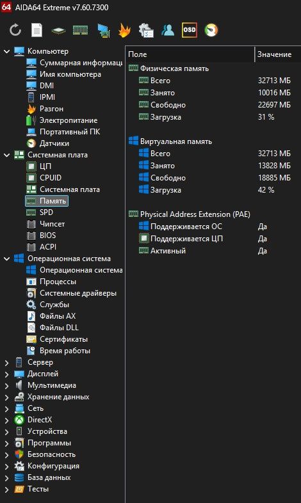Select the ЦП tree item

tap(39, 166)
